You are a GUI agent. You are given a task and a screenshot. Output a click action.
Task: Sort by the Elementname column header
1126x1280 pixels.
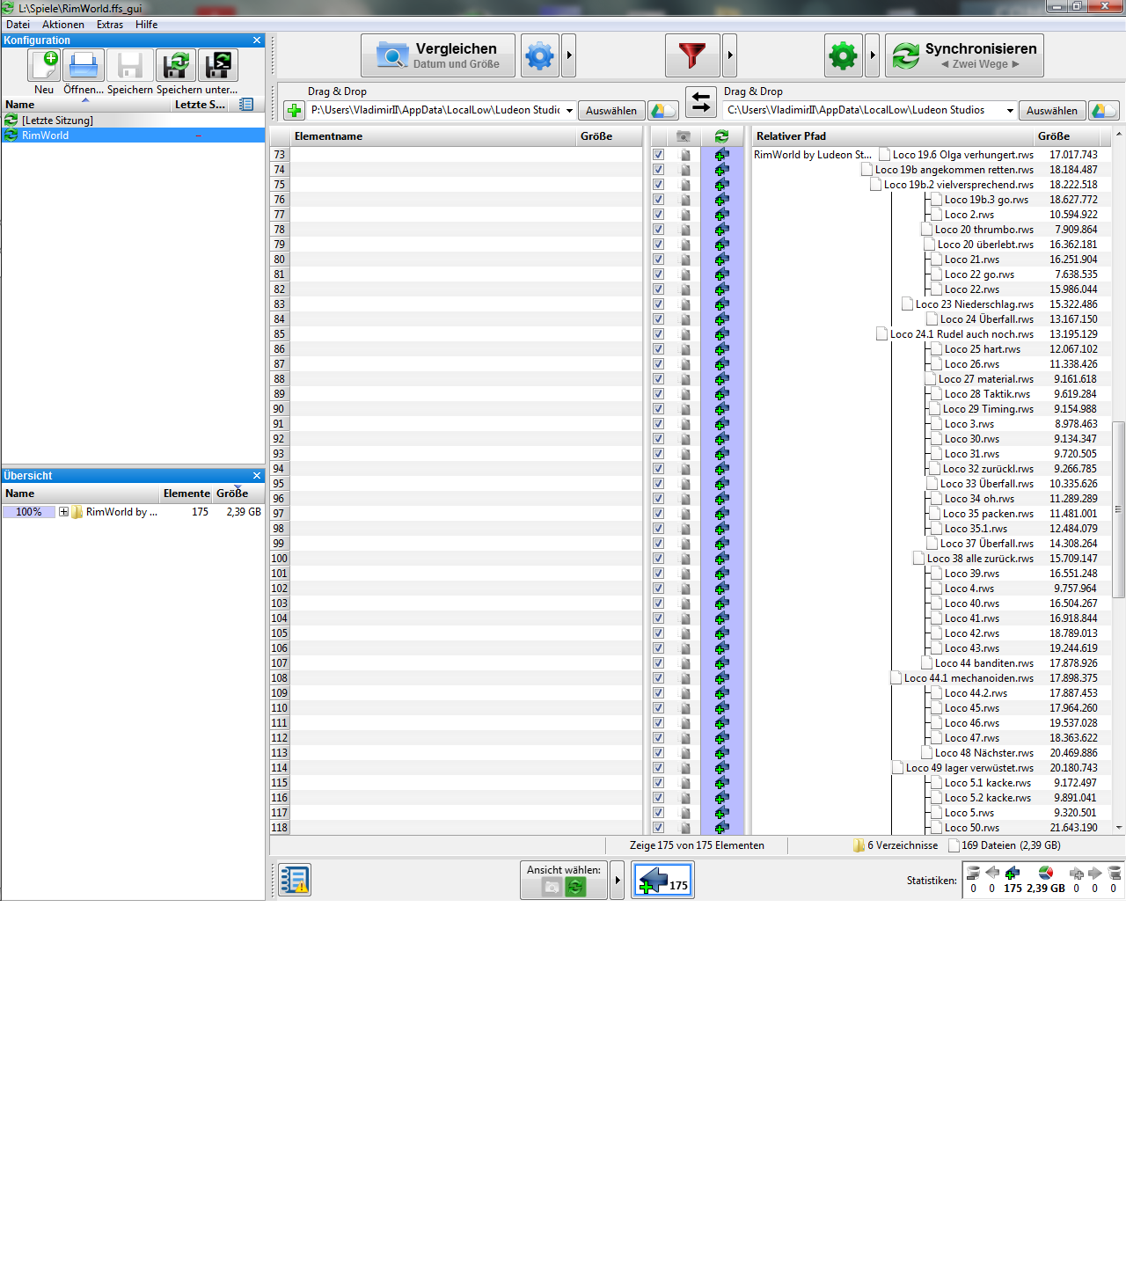coord(433,136)
